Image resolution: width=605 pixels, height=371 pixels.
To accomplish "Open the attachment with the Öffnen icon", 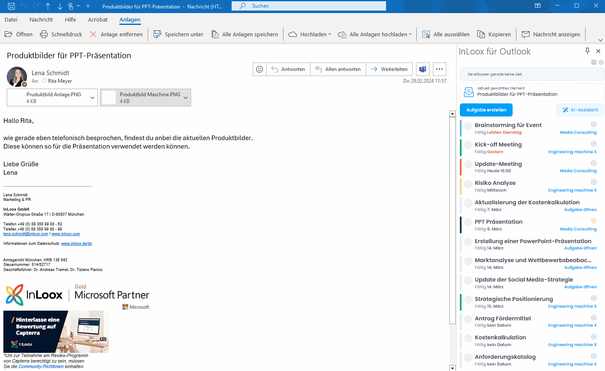I will pos(19,34).
